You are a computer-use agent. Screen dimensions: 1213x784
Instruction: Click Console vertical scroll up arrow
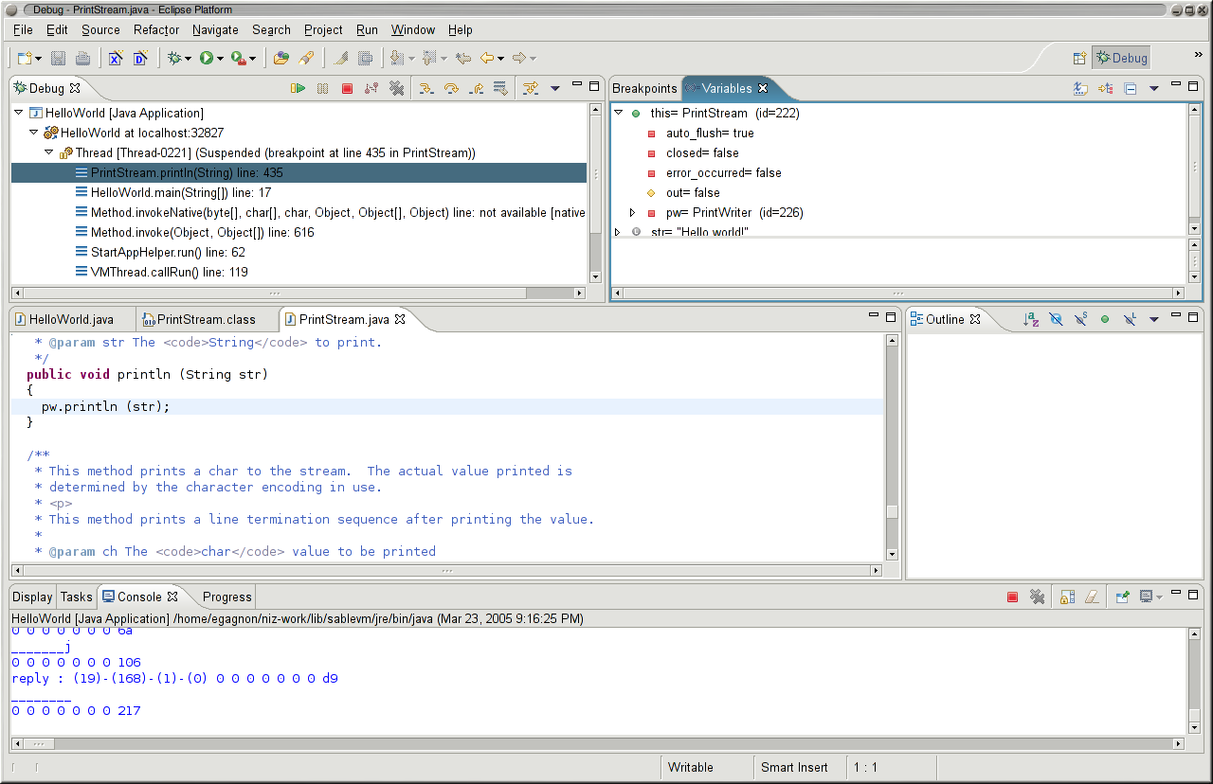1194,634
